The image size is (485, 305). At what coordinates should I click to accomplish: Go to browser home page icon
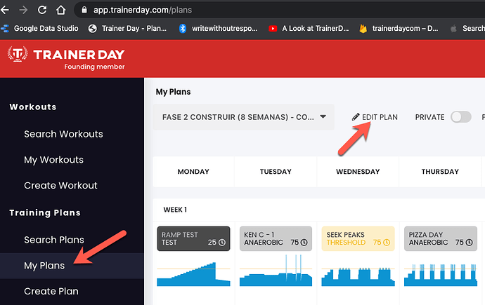coord(60,11)
